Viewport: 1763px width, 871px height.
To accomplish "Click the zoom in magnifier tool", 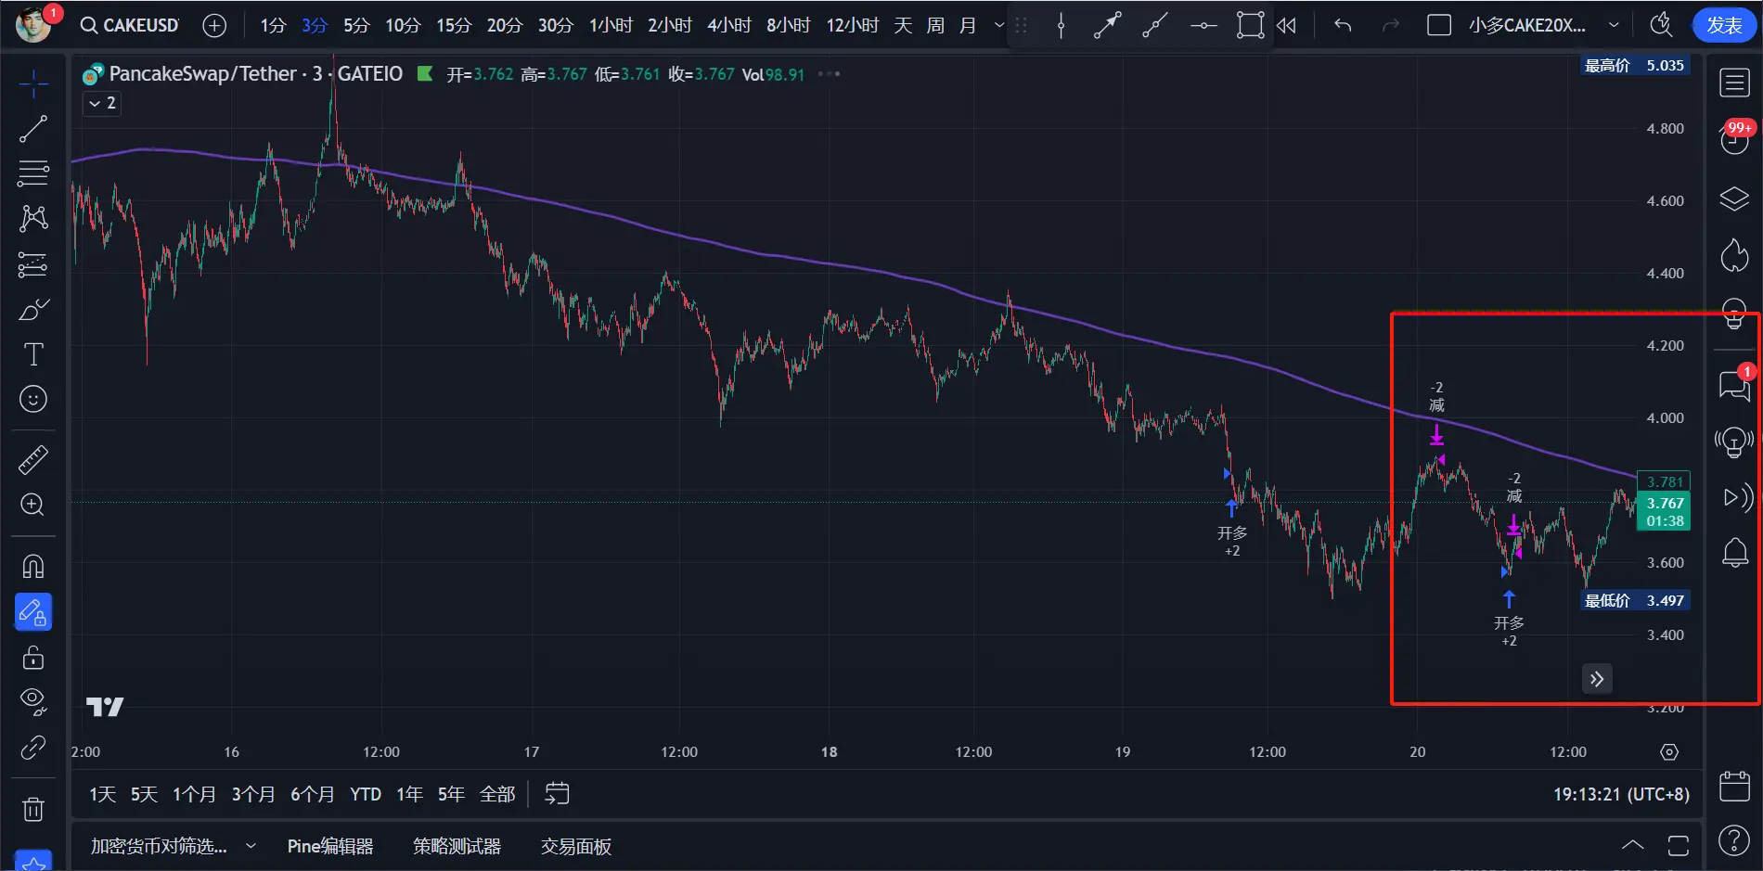I will 33,505.
